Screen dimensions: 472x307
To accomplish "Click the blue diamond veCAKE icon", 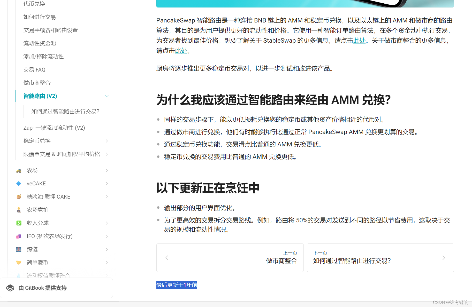I will [19, 184].
